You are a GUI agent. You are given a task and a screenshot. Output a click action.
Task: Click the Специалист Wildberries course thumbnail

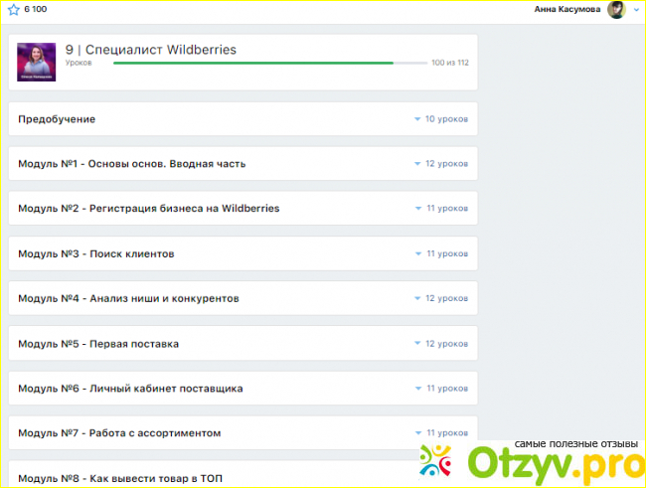(37, 62)
